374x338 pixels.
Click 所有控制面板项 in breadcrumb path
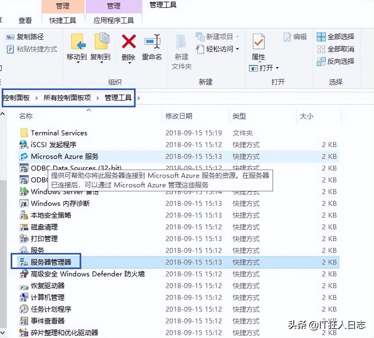pos(67,98)
